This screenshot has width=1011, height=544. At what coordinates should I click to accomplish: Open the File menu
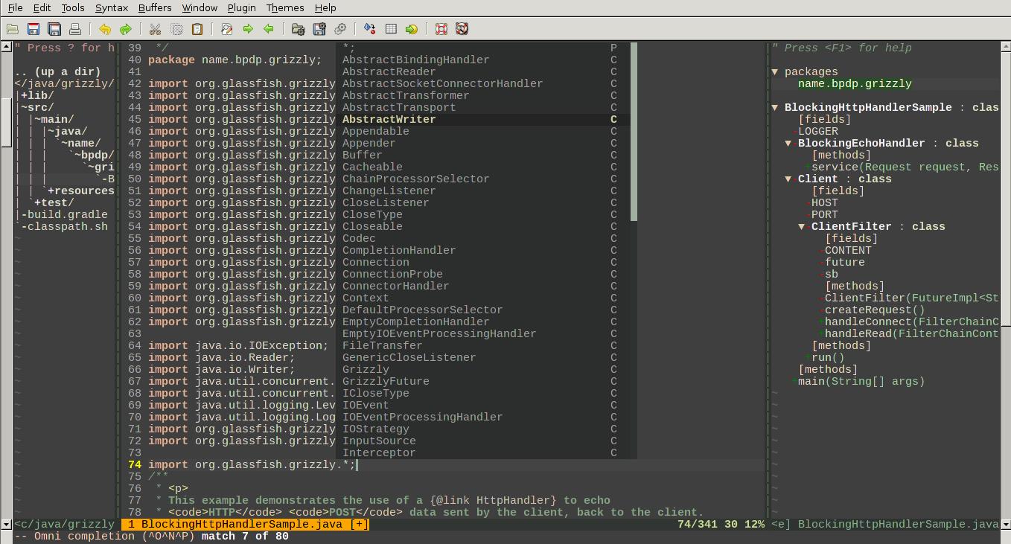click(15, 7)
